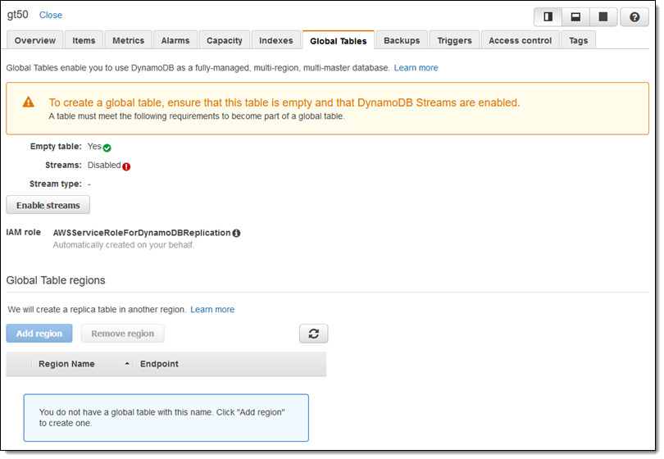Switch to bottom panel layout icon
664x459 pixels.
[x=575, y=17]
